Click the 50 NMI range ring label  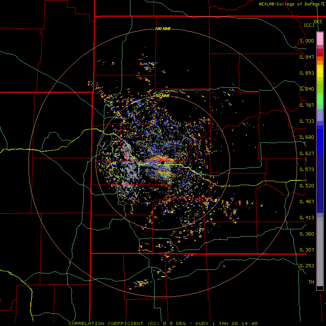point(163,96)
